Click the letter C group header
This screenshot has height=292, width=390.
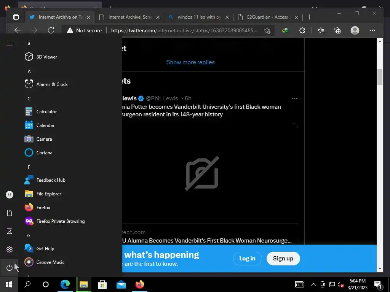[29, 98]
